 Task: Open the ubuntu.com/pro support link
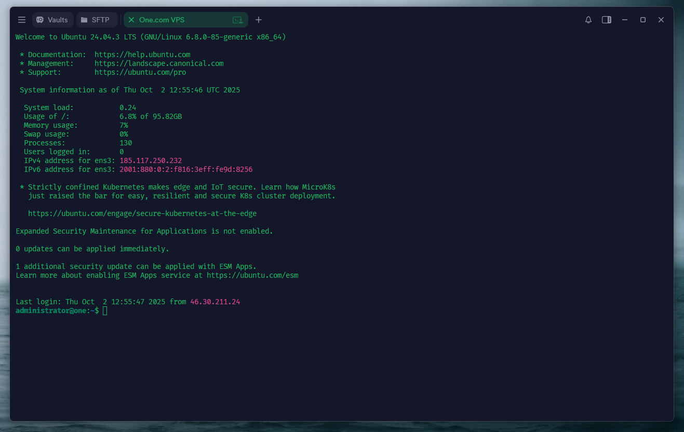coord(140,72)
